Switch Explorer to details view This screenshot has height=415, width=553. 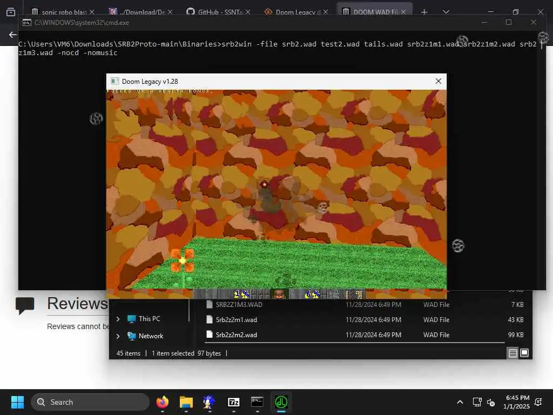pos(513,353)
